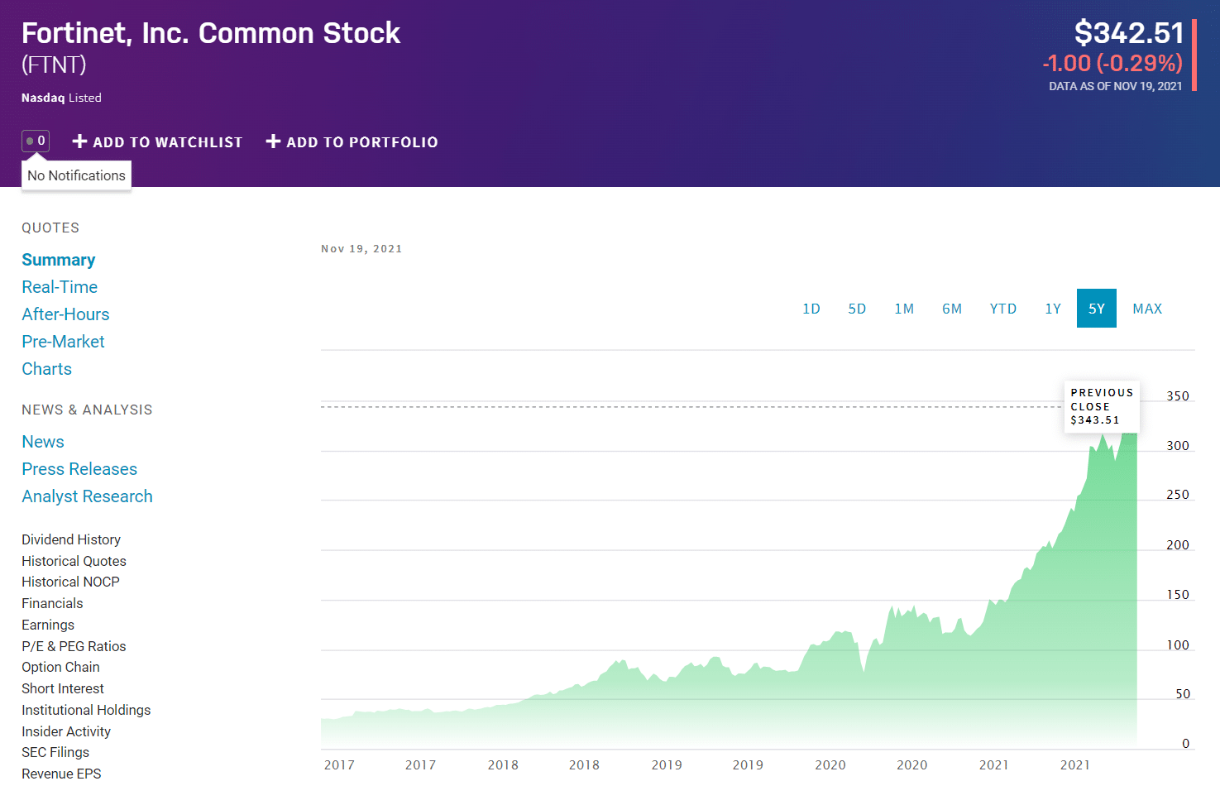The image size is (1220, 805).
Task: View Earnings page
Action: 48,625
